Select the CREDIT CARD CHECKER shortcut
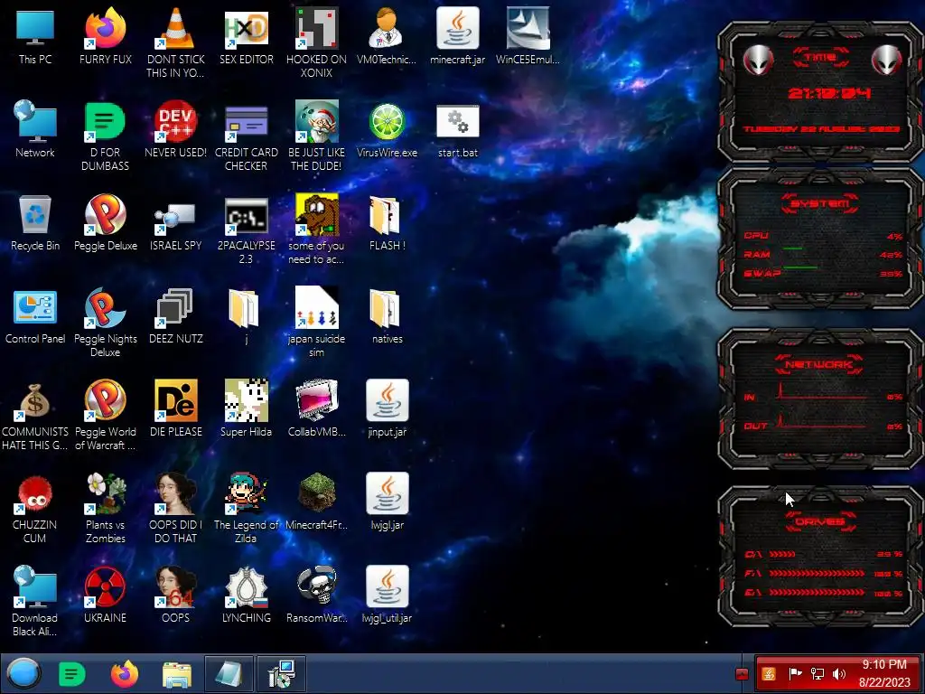This screenshot has width=925, height=694. click(x=246, y=136)
